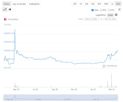Select the 24h time range

click(75, 4)
